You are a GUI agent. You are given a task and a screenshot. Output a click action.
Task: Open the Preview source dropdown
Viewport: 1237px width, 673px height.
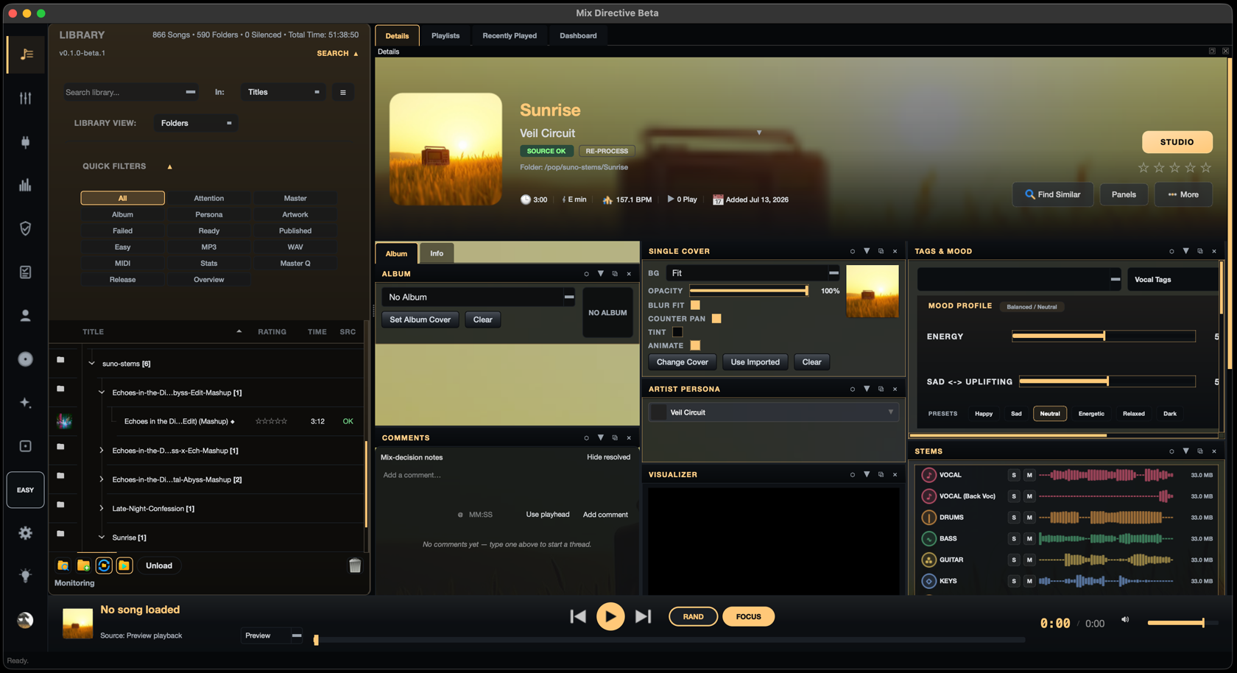click(272, 635)
